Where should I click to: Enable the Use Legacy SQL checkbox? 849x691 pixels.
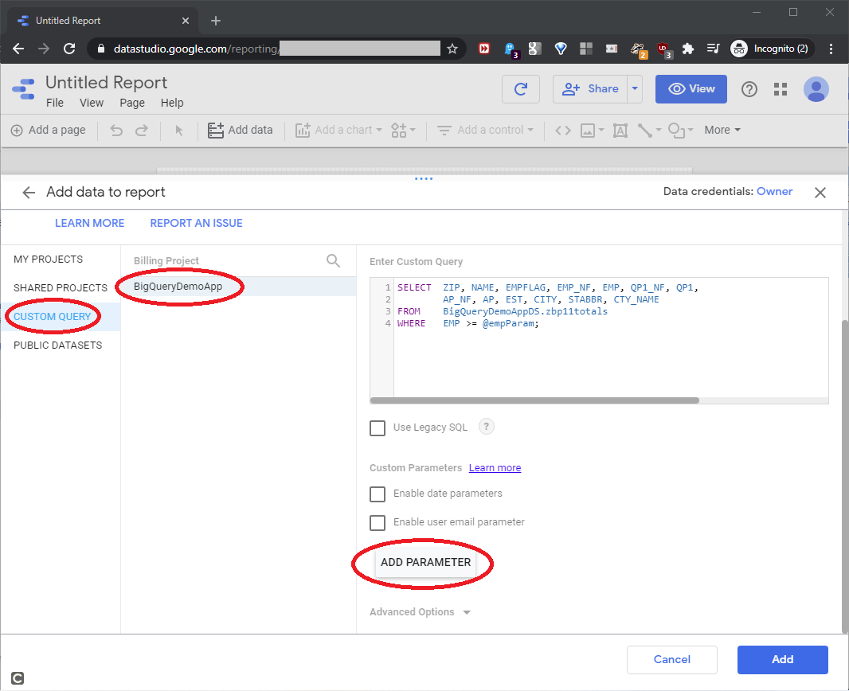[x=378, y=428]
